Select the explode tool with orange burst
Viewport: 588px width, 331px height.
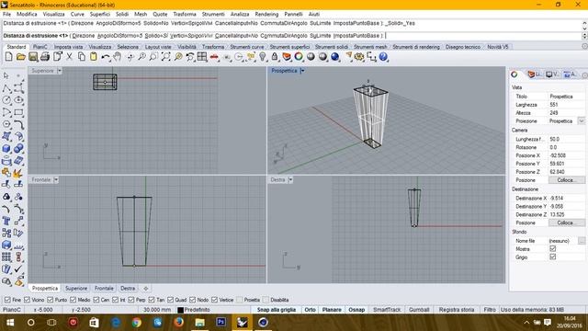(18, 173)
